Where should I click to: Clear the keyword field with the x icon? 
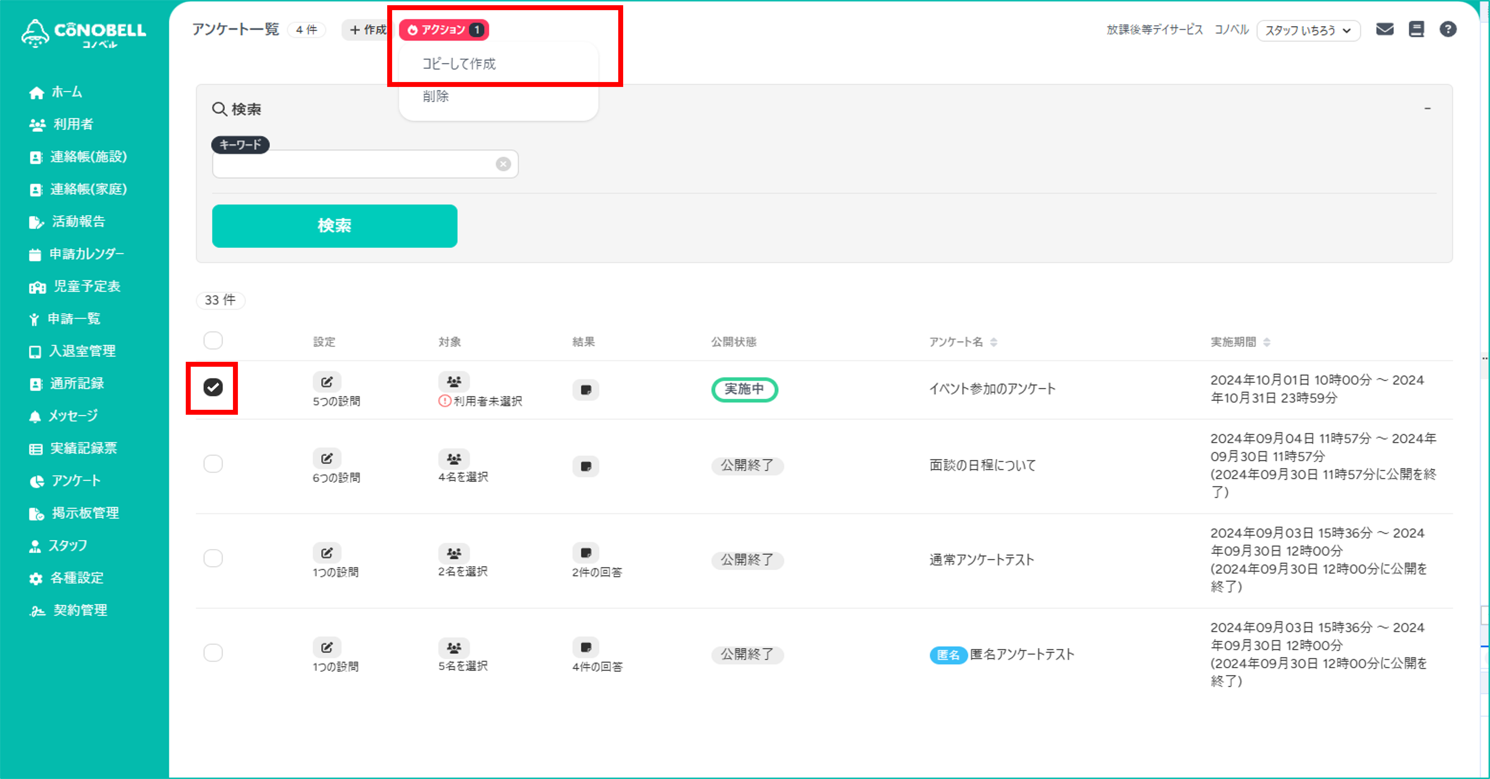[503, 164]
